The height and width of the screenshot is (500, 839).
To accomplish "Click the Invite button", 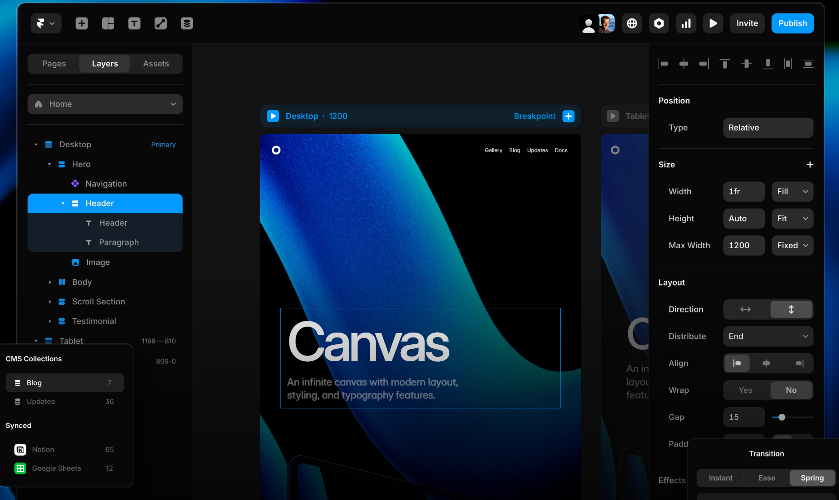I will [x=746, y=23].
